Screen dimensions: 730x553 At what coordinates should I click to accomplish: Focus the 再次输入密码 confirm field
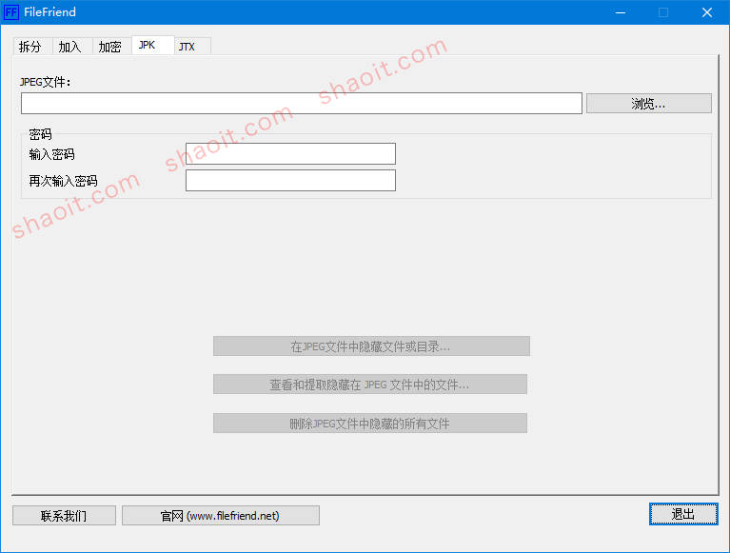coord(290,180)
